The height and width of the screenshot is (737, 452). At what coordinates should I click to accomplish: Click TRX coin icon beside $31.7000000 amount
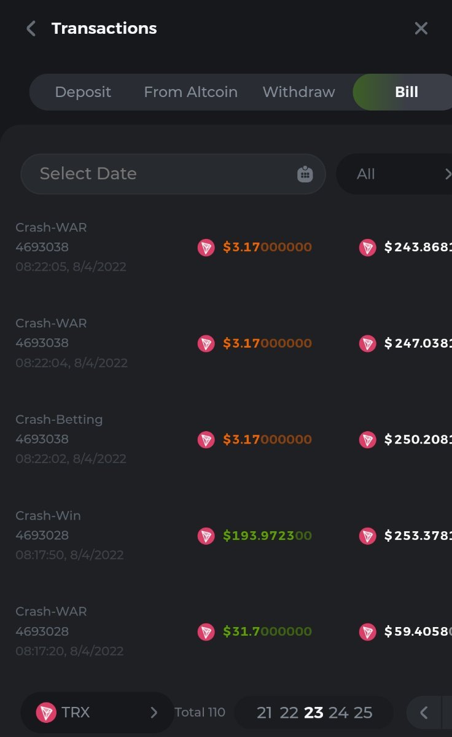coord(206,631)
